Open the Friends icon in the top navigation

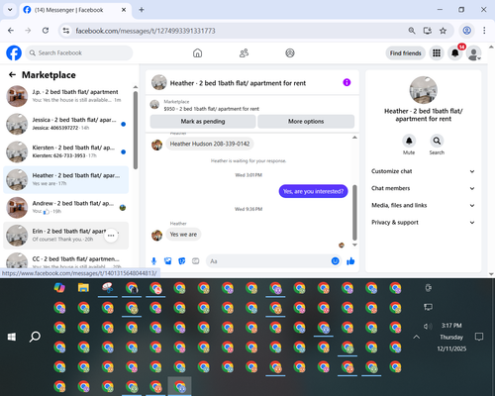(244, 52)
